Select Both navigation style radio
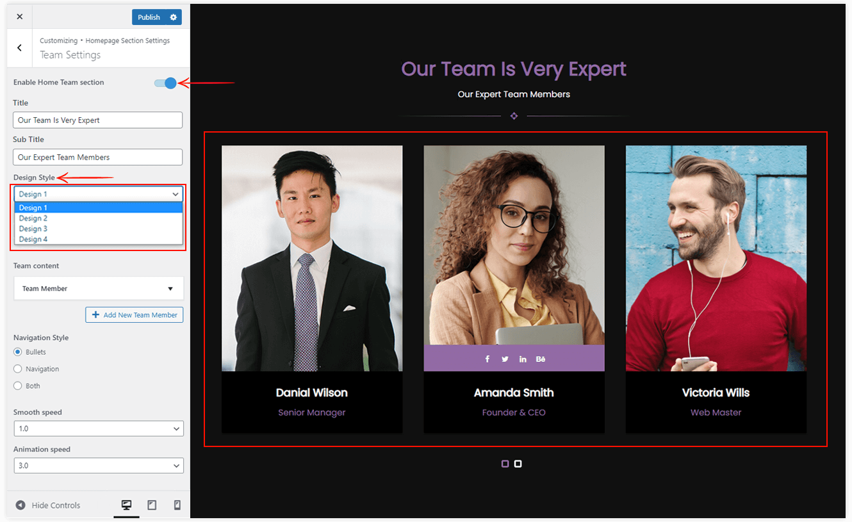 pyautogui.click(x=18, y=386)
